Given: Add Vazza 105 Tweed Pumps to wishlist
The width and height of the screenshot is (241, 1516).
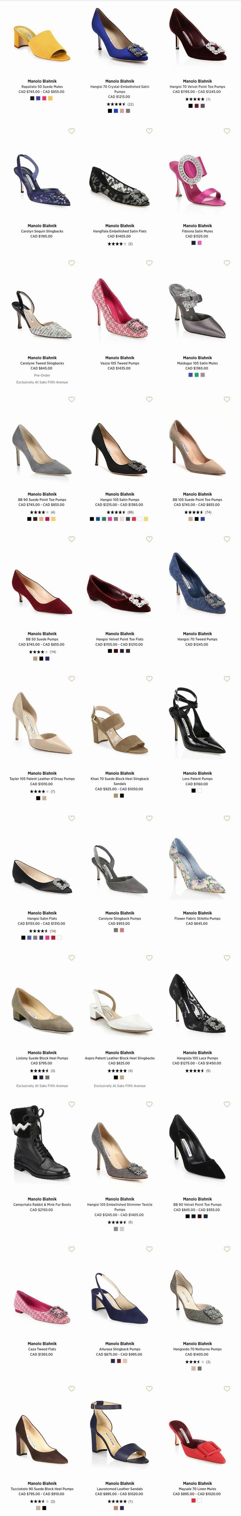Looking at the screenshot, I should (x=149, y=263).
